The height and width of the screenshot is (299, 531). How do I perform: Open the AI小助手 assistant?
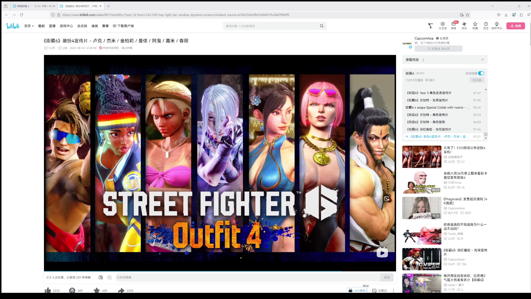coord(357,290)
